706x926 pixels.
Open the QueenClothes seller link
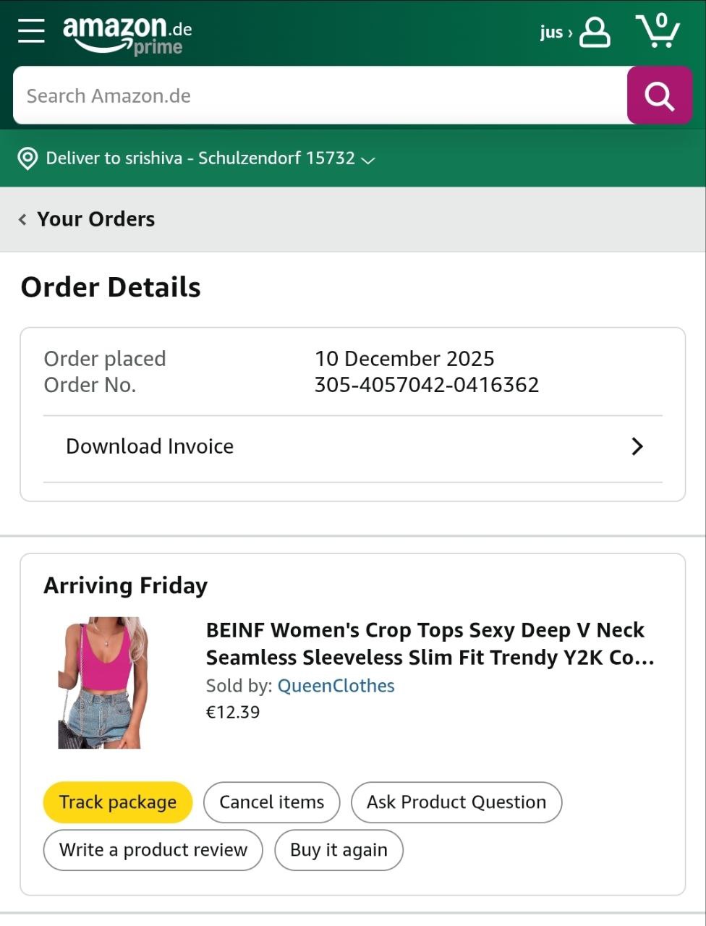tap(336, 686)
